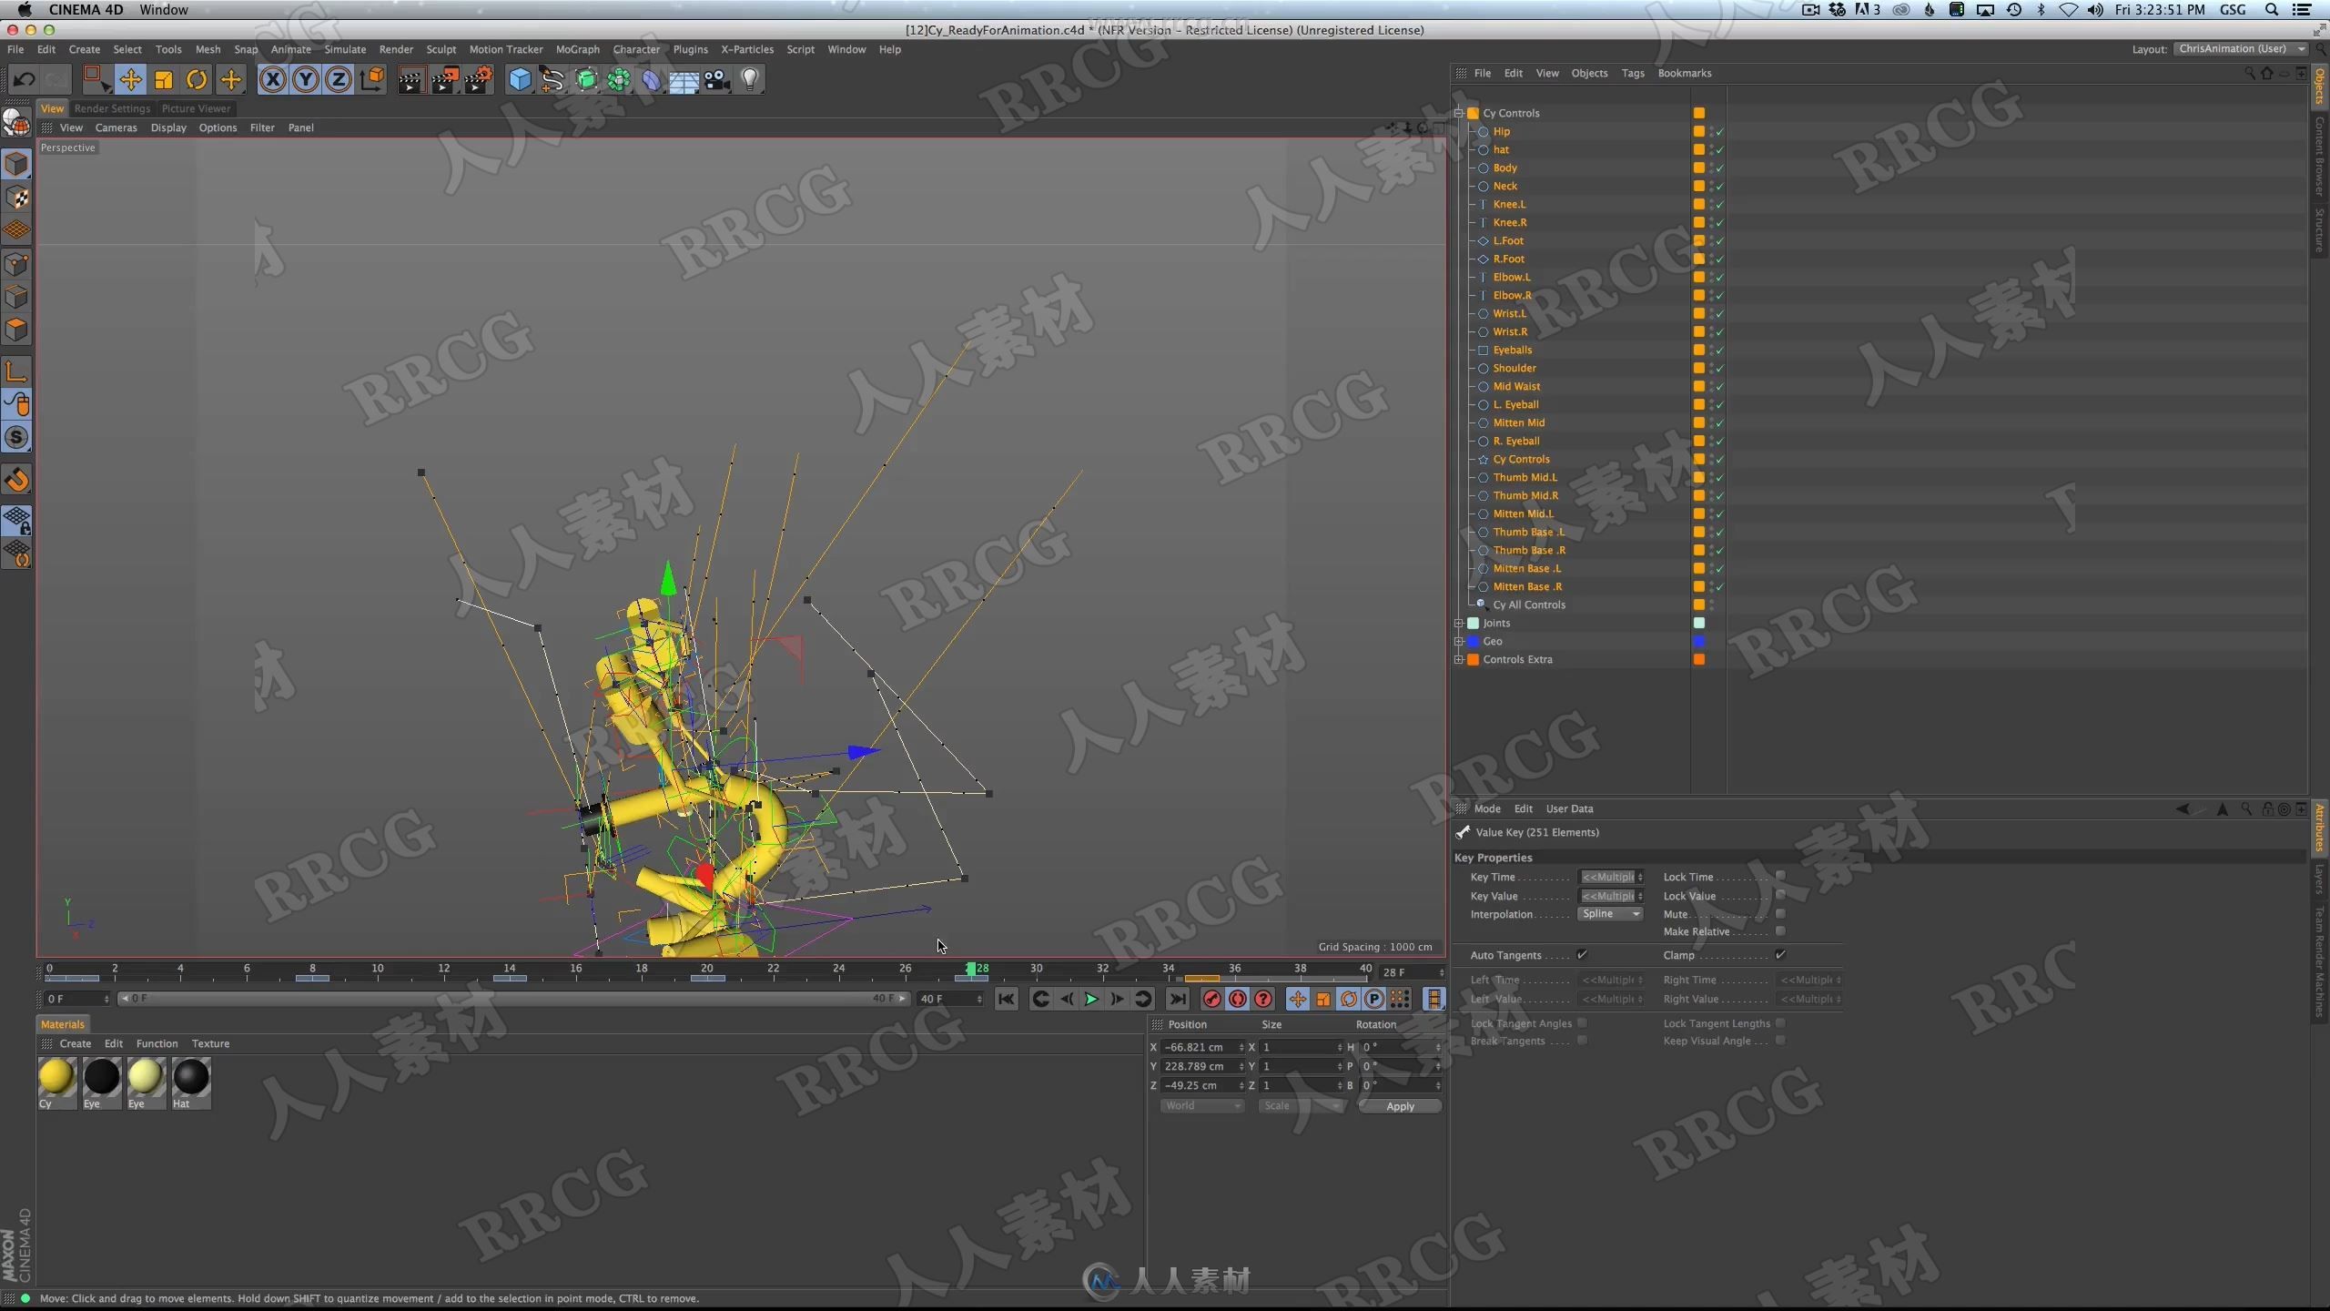Viewport: 2330px width, 1311px height.
Task: Click the Enable Snap S icon
Action: pyautogui.click(x=16, y=438)
